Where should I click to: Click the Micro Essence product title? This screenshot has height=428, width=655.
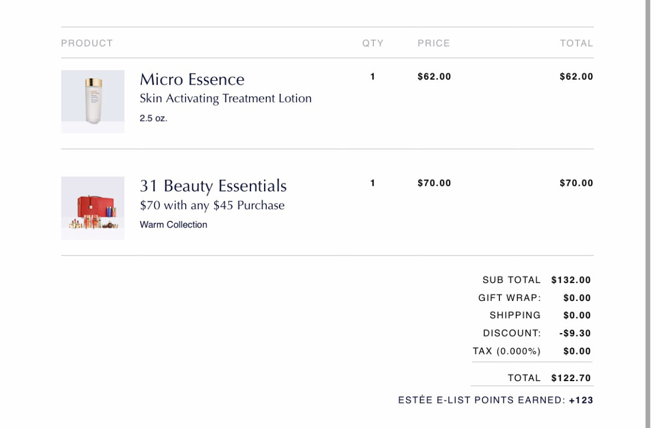click(192, 80)
